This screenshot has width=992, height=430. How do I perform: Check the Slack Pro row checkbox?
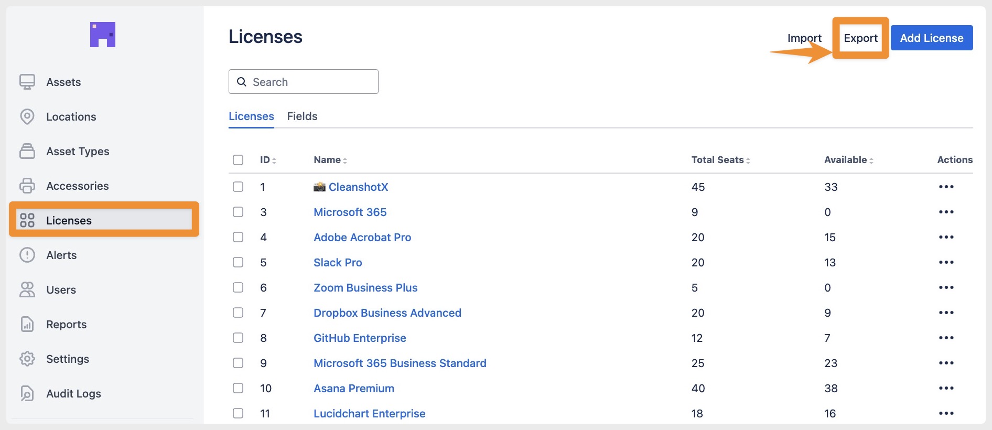238,262
